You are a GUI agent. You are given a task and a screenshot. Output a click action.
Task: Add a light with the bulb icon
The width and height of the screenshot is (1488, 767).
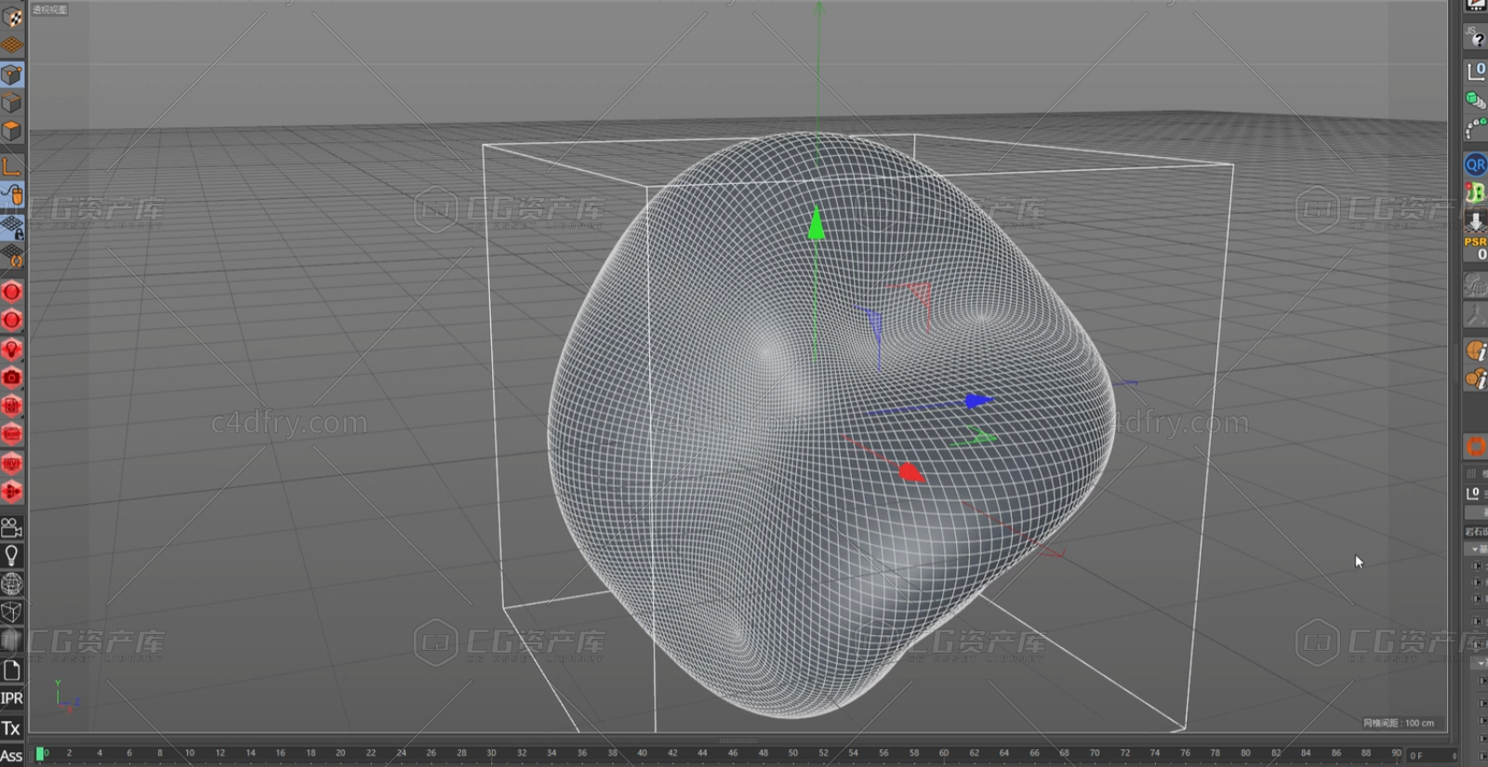click(12, 556)
